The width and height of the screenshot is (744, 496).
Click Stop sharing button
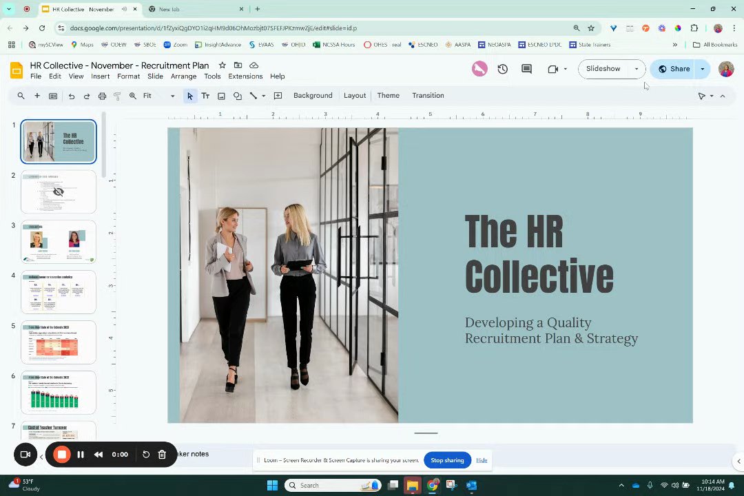pos(448,460)
